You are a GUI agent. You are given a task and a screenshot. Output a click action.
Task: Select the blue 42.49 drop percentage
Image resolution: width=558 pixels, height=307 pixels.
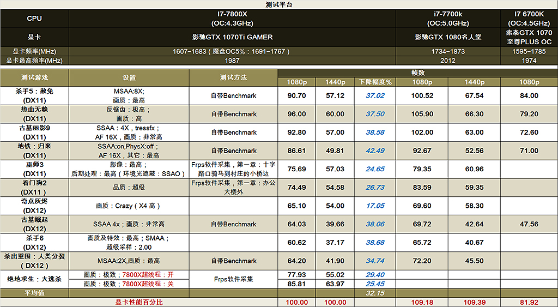click(375, 151)
